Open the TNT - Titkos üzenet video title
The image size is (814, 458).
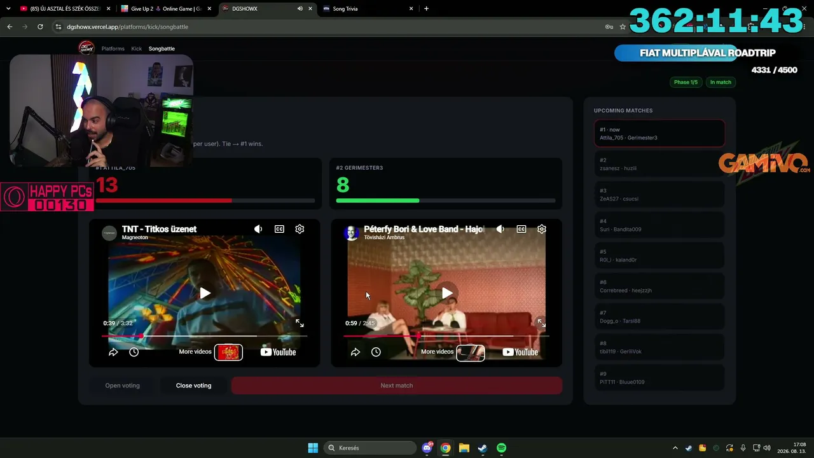click(x=159, y=229)
